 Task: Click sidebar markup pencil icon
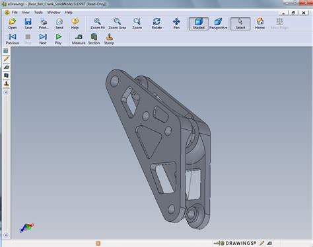coord(6,59)
